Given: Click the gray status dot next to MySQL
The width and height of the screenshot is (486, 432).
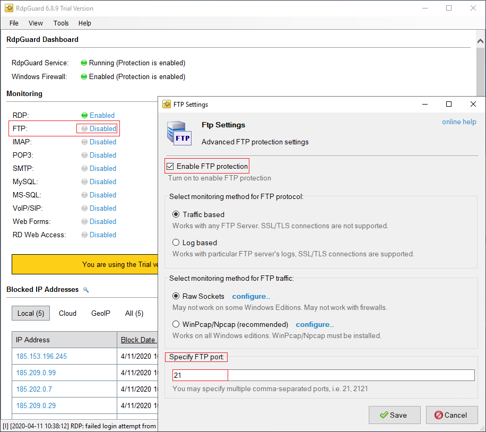Looking at the screenshot, I should coord(84,182).
